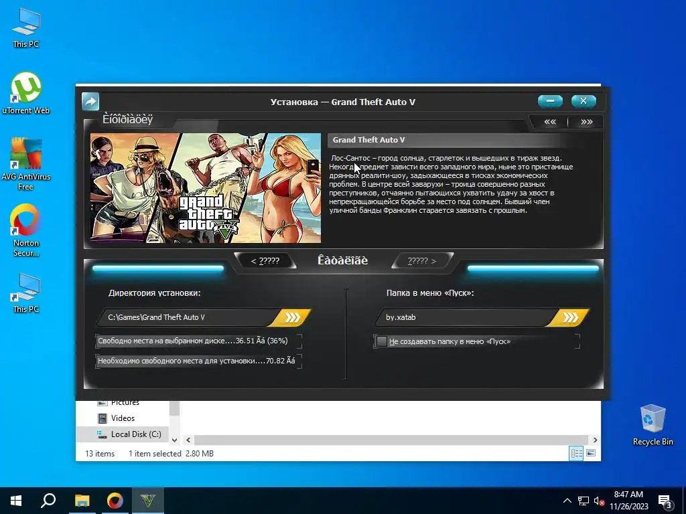Click the installer's back button '< ?????'
Viewport: 686px width, 514px height.
point(265,261)
